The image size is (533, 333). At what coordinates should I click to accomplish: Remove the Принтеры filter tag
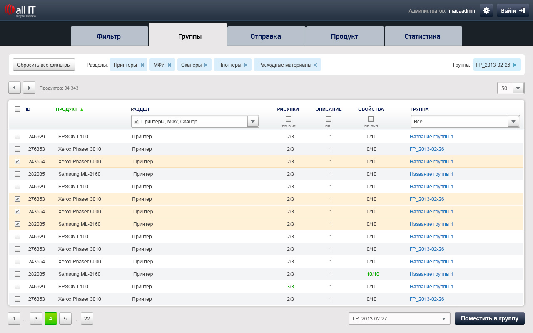(x=142, y=65)
